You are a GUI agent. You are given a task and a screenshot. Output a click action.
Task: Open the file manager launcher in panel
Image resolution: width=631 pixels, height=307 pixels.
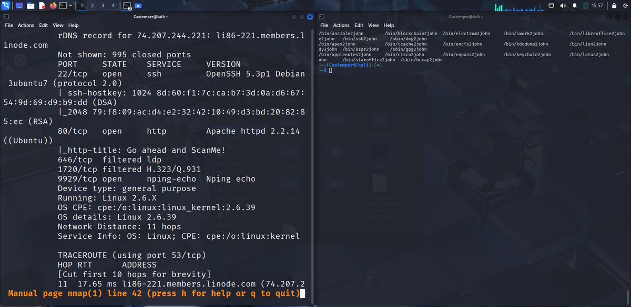[30, 6]
